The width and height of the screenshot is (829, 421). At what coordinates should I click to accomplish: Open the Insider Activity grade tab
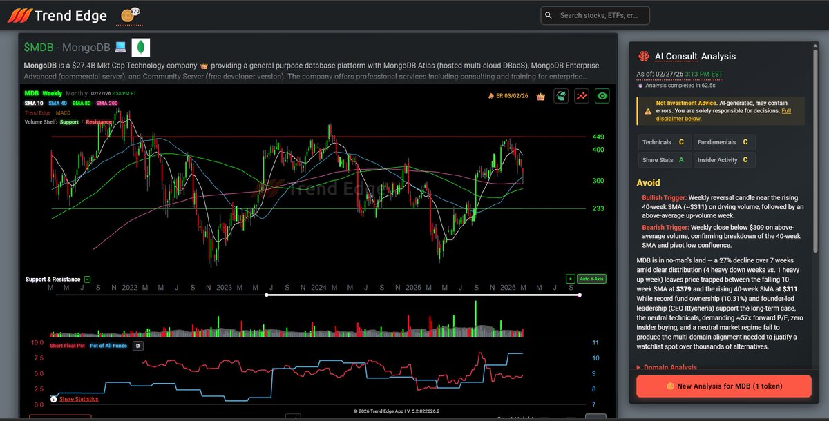pyautogui.click(x=724, y=160)
